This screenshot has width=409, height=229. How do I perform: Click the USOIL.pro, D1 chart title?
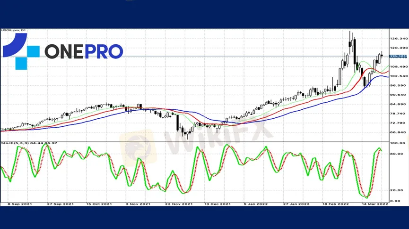click(13, 31)
